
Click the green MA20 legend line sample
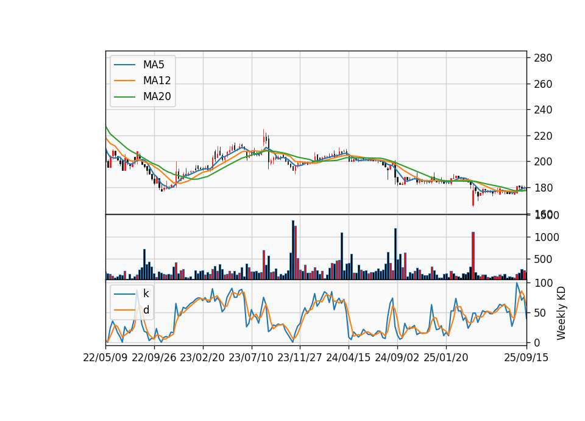(124, 96)
